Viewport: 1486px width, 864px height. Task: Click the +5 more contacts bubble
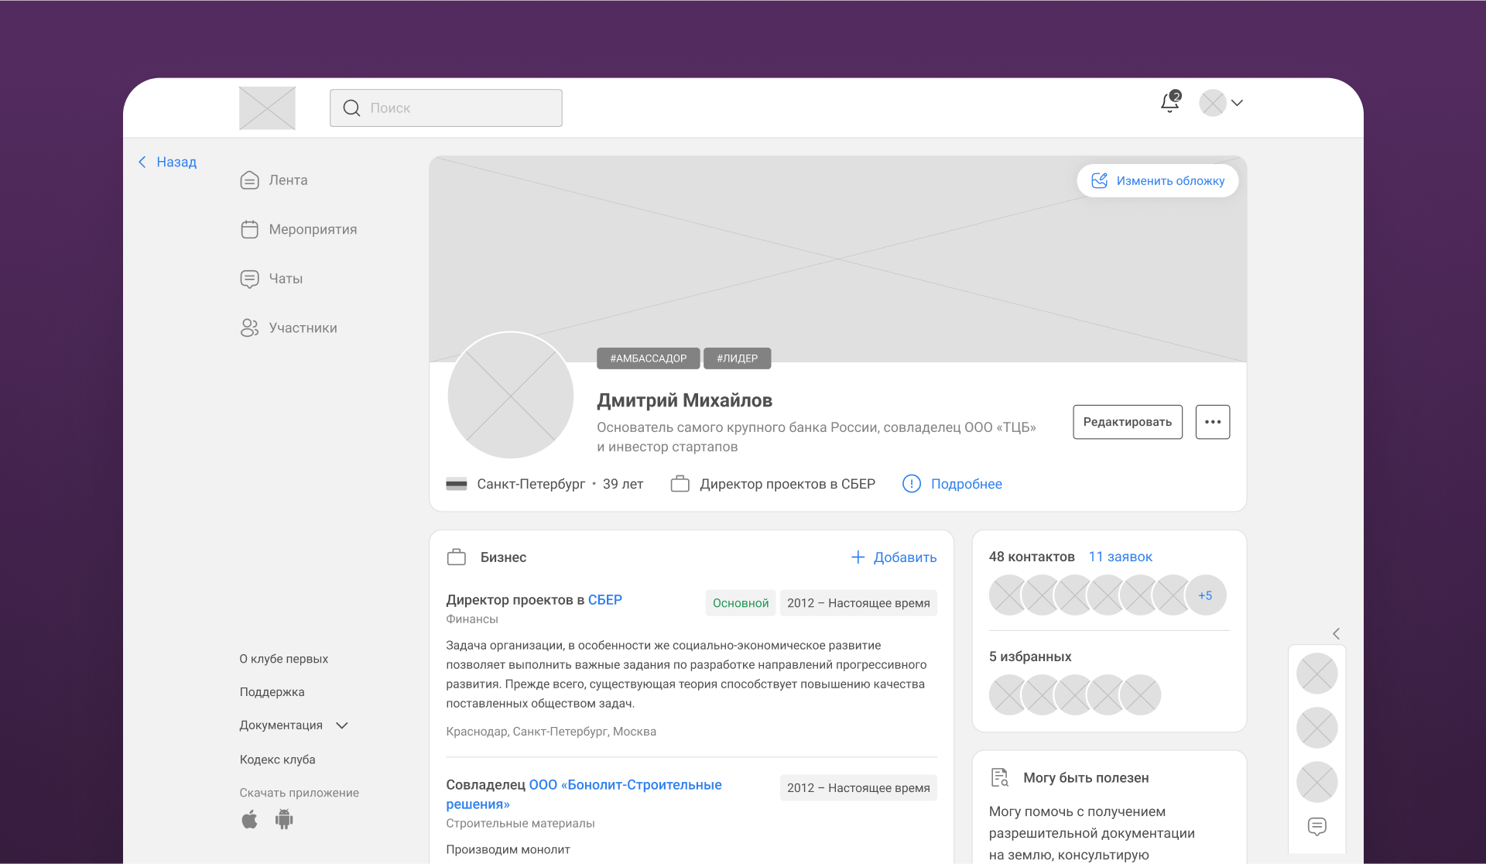(1205, 595)
